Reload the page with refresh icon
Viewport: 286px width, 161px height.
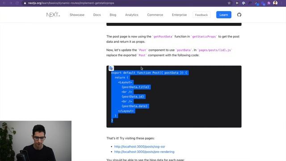[17, 3]
